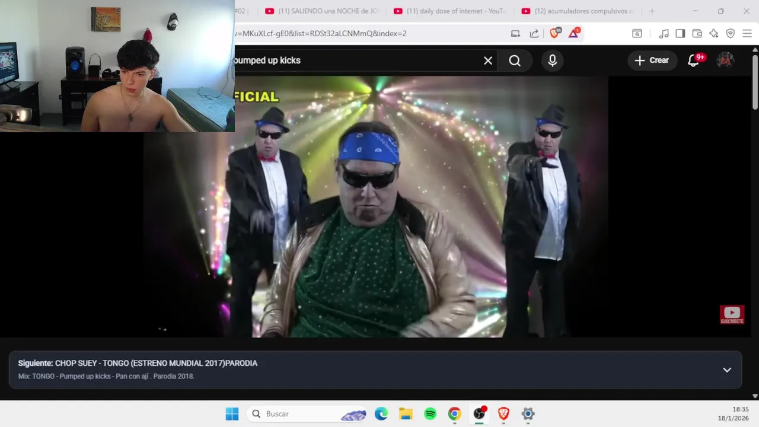This screenshot has height=427, width=759.
Task: Open the YouTube account avatar menu
Action: click(x=726, y=60)
